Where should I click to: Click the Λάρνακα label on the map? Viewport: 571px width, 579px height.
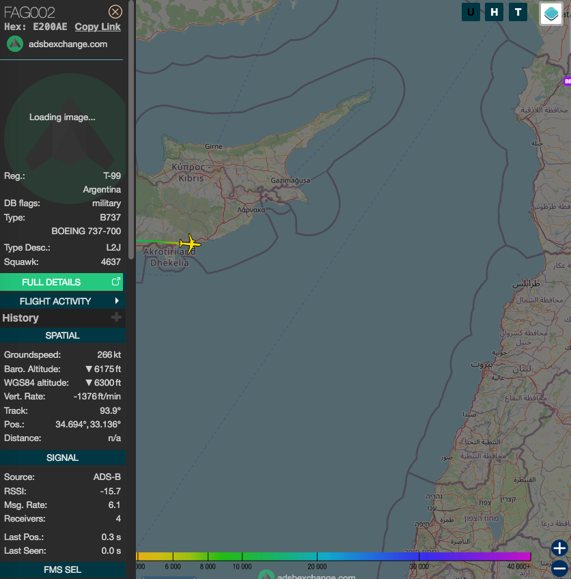tap(251, 210)
